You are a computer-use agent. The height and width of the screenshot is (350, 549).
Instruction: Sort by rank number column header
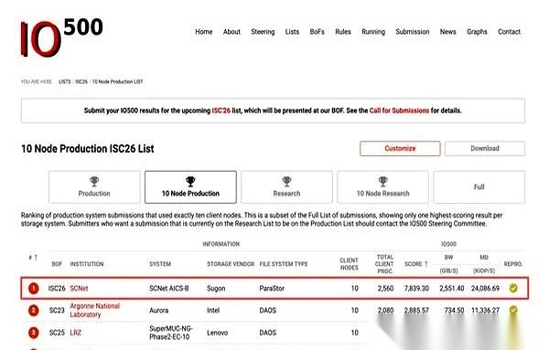point(33,258)
